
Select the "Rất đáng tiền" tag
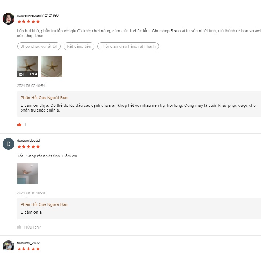pos(79,46)
